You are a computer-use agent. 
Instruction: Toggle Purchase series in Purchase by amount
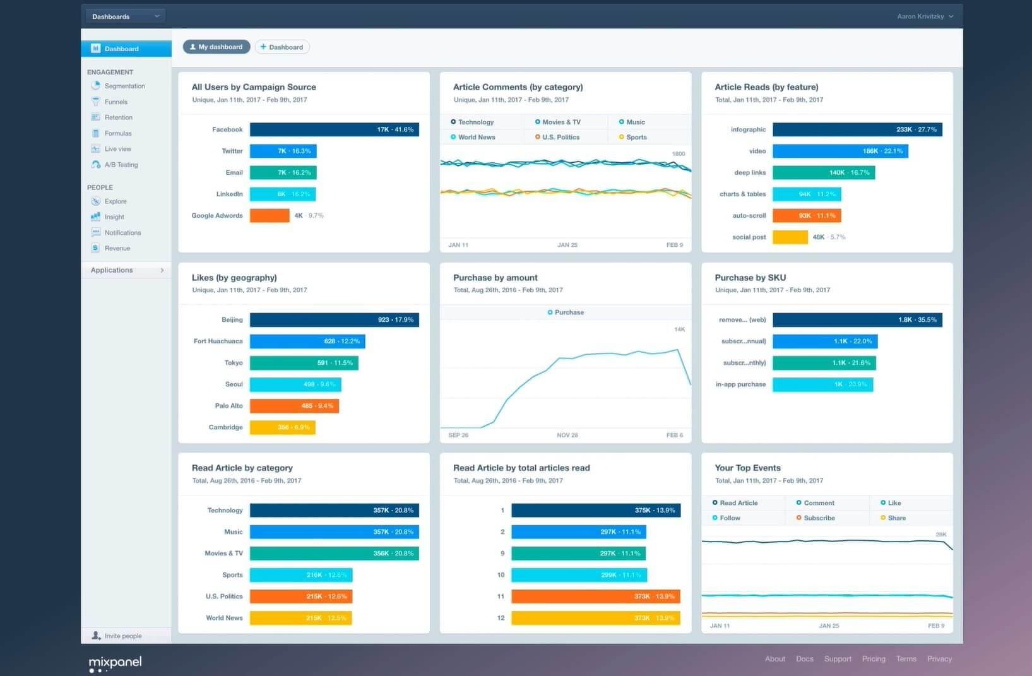coord(566,312)
